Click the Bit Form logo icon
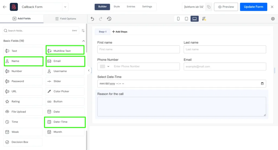 click(14, 7)
